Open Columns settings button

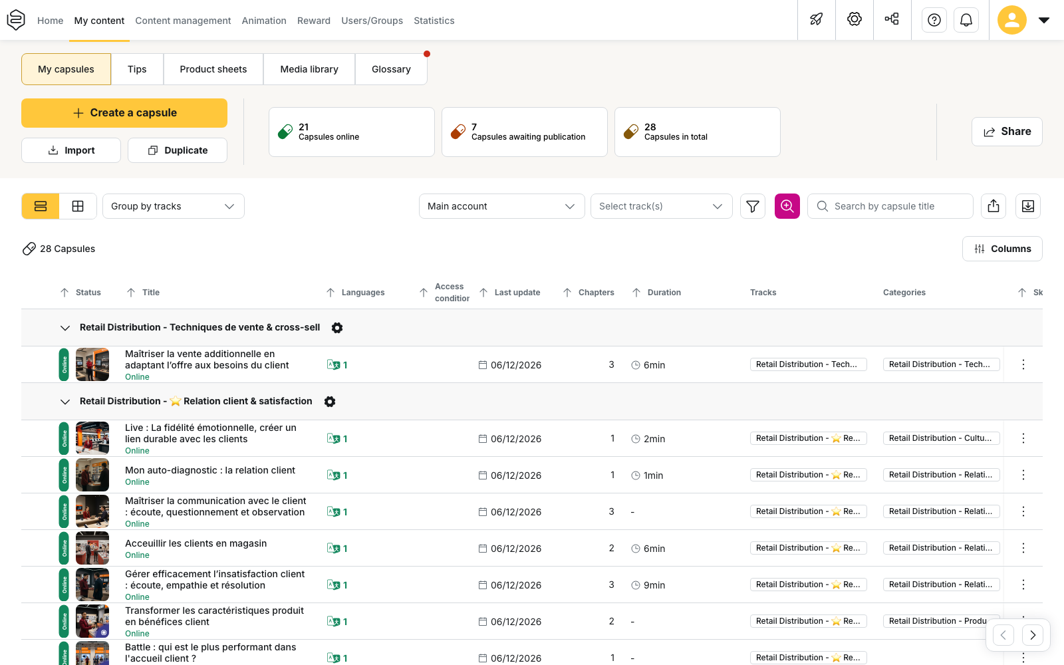pyautogui.click(x=1002, y=249)
